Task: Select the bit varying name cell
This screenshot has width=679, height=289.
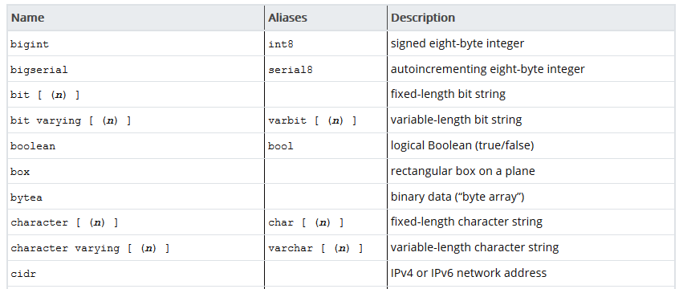Action: [x=71, y=120]
